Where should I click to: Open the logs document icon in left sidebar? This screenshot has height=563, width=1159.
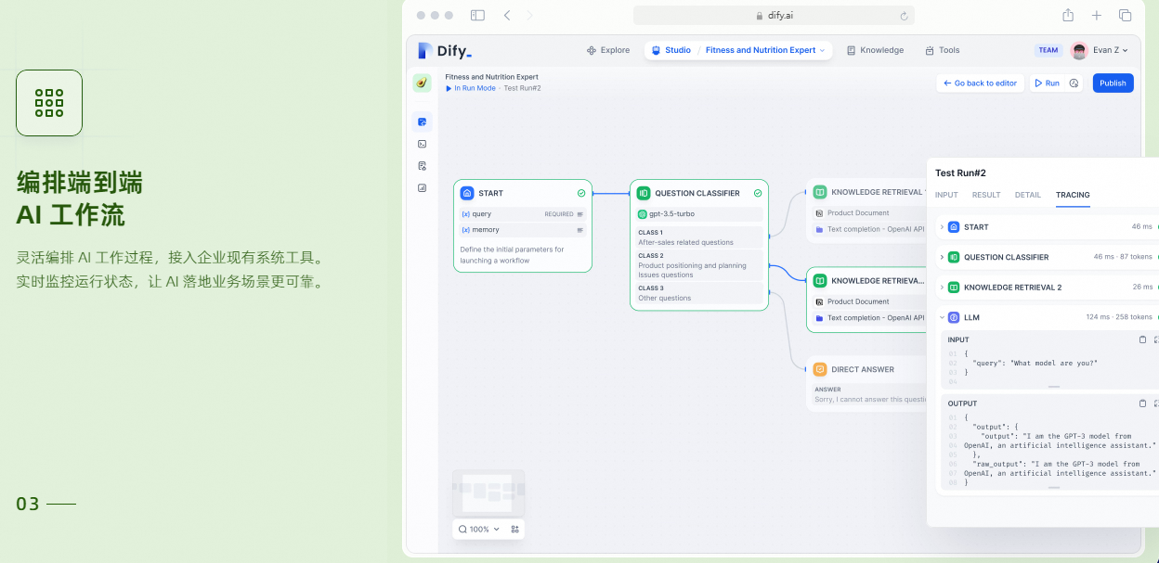[422, 166]
